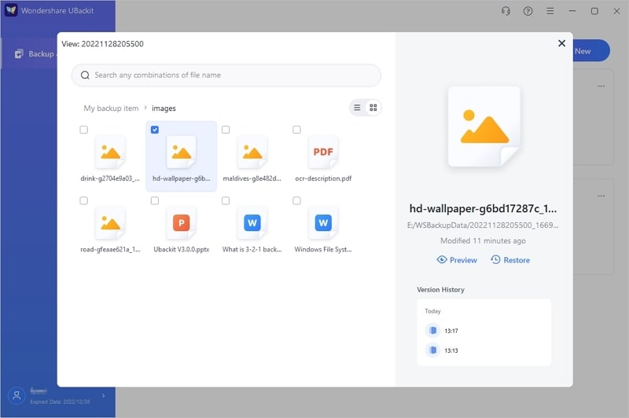
Task: Click the search magnifier icon
Action: 85,75
